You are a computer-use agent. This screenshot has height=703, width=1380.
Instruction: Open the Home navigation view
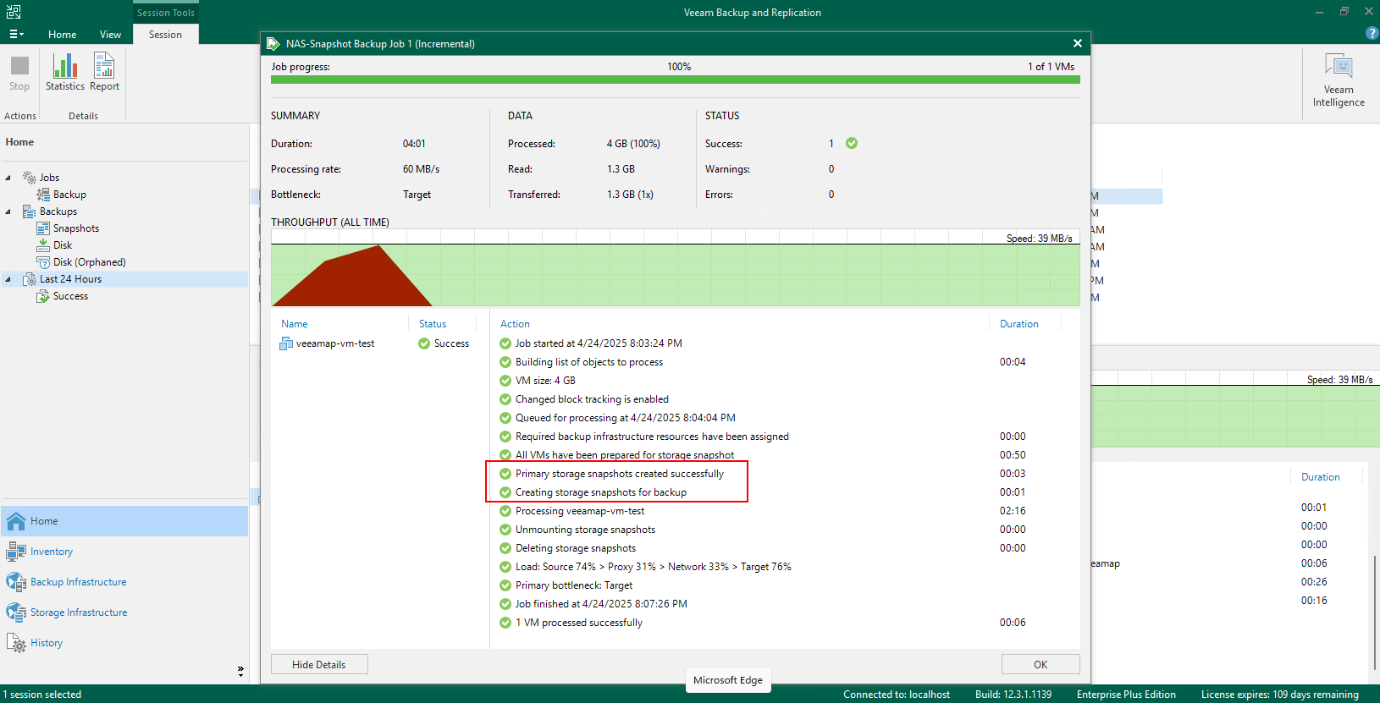pyautogui.click(x=125, y=521)
